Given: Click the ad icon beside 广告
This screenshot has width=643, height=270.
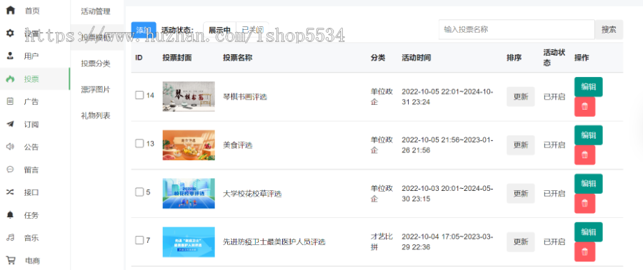Looking at the screenshot, I should (10, 101).
